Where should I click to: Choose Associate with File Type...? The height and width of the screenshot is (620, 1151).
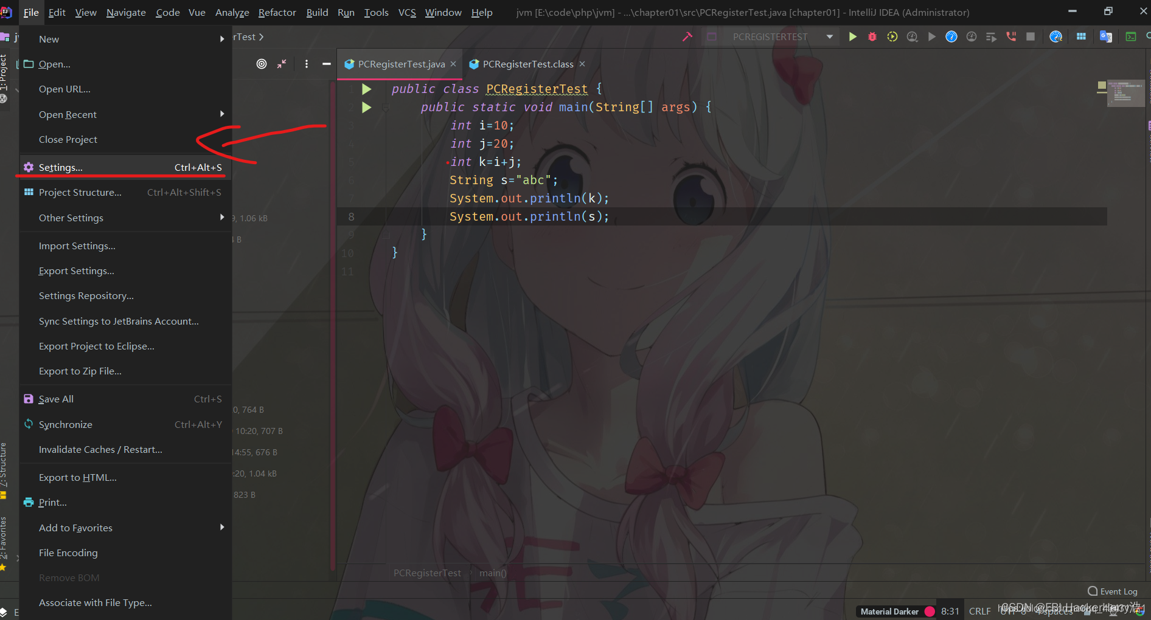pos(125,602)
